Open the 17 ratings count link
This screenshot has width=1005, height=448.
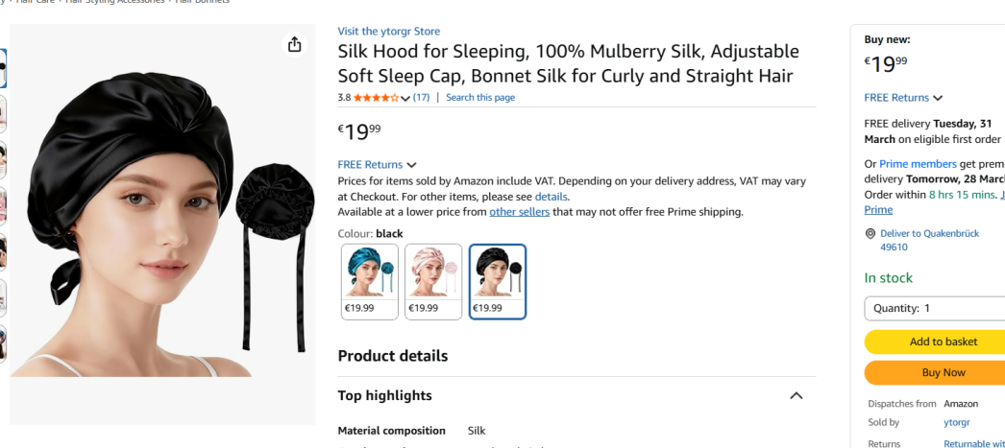click(421, 98)
